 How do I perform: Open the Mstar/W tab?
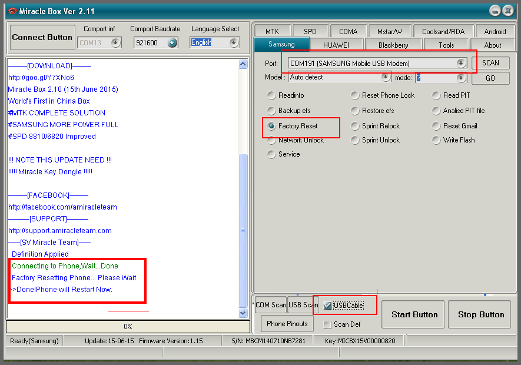[x=390, y=31]
